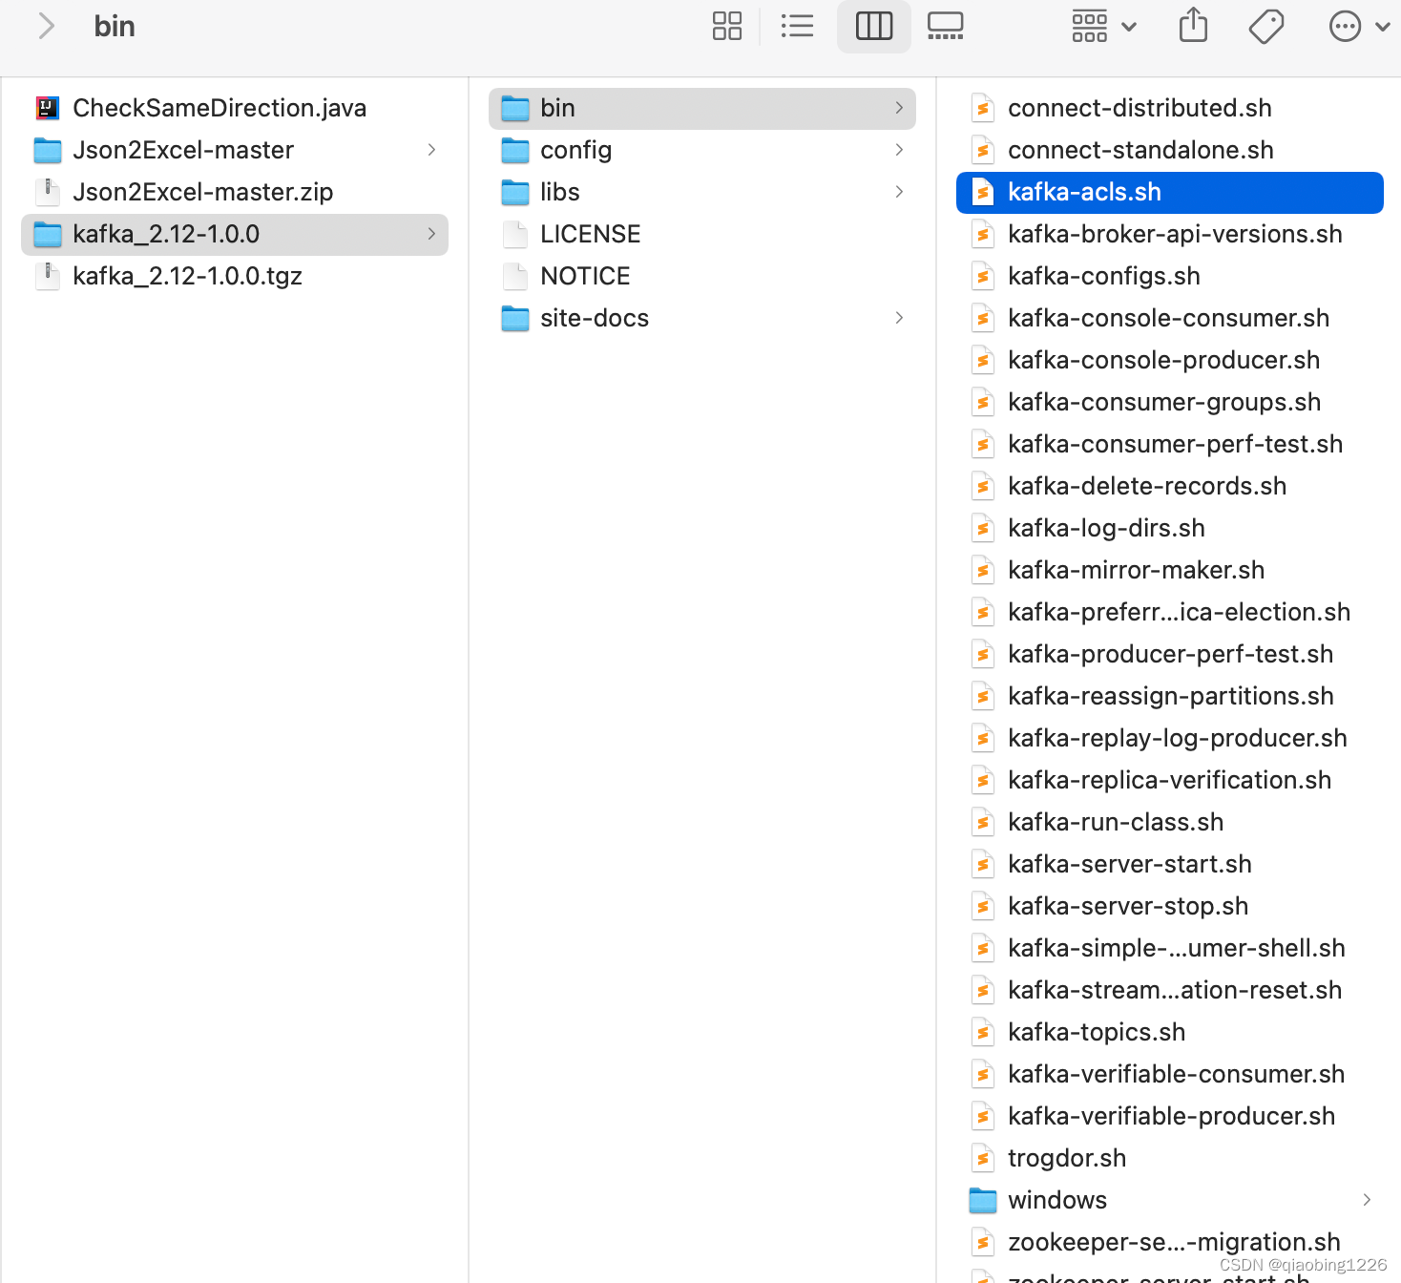The width and height of the screenshot is (1401, 1283).
Task: Select the Json2Excel-master folder
Action: (235, 150)
